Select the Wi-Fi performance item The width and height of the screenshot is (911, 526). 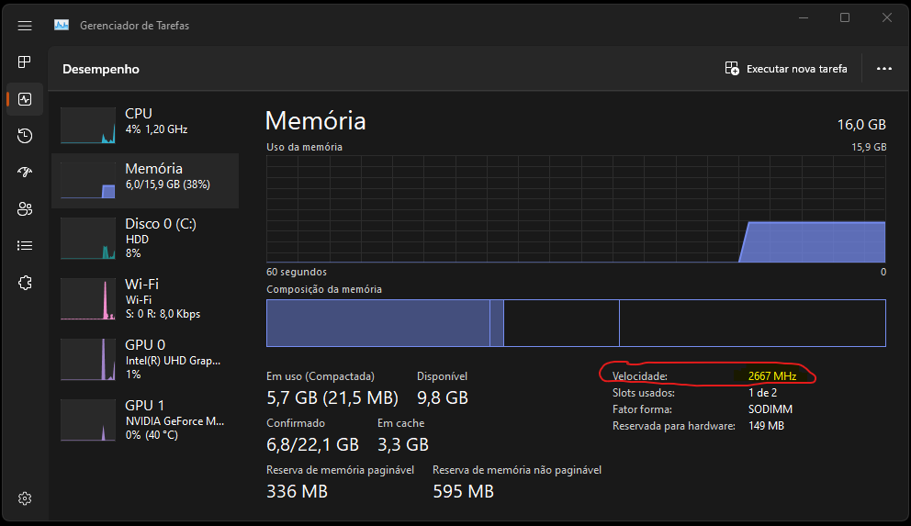coord(145,298)
